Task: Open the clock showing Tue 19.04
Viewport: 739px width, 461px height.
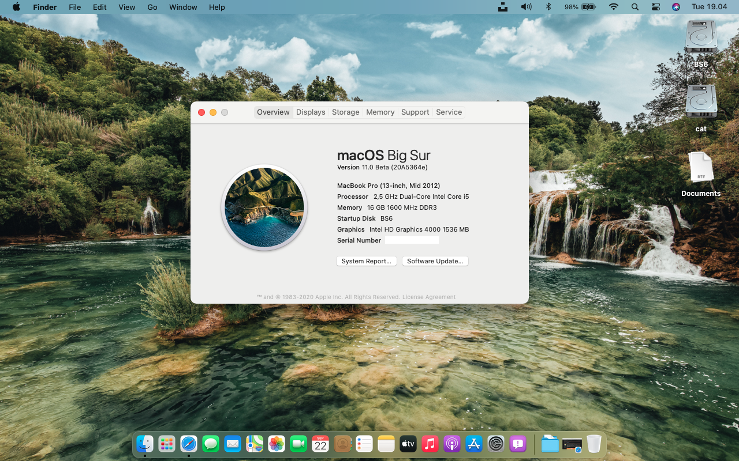Action: [709, 7]
